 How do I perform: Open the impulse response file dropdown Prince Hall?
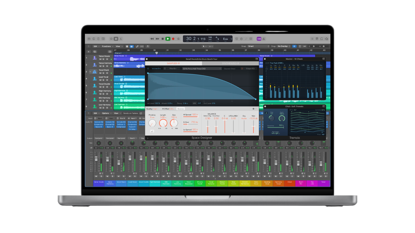[x=202, y=69]
